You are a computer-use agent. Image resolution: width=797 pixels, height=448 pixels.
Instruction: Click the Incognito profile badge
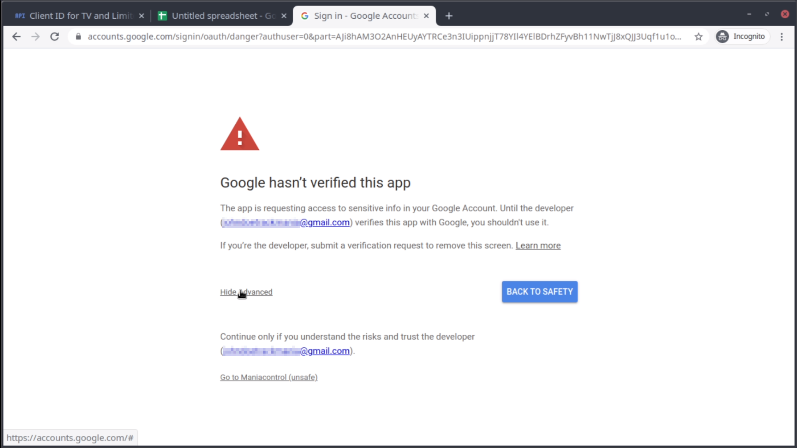(742, 37)
